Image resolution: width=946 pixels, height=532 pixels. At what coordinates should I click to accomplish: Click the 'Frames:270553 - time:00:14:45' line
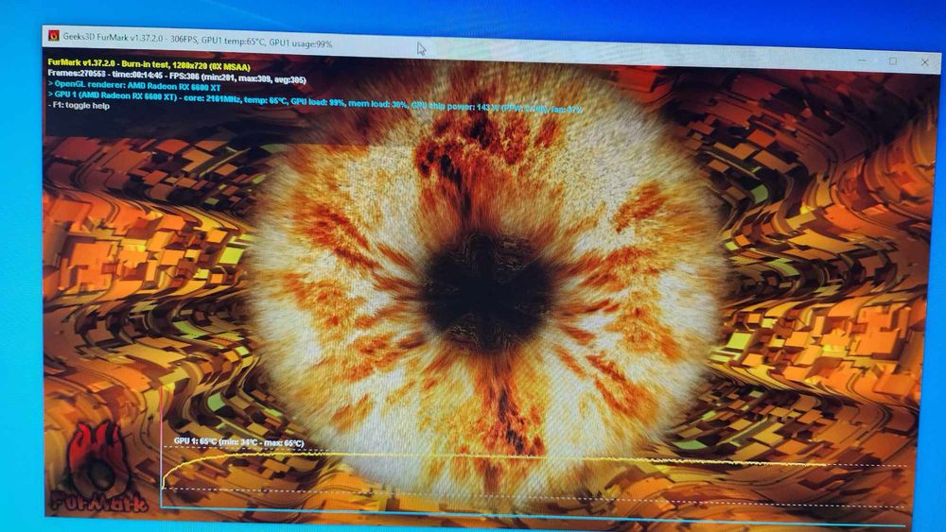click(177, 77)
